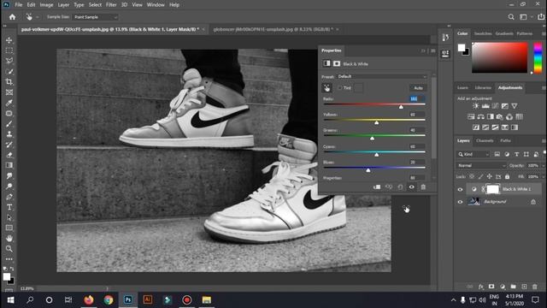Add layer style fx at Layers bottom

tap(481, 287)
